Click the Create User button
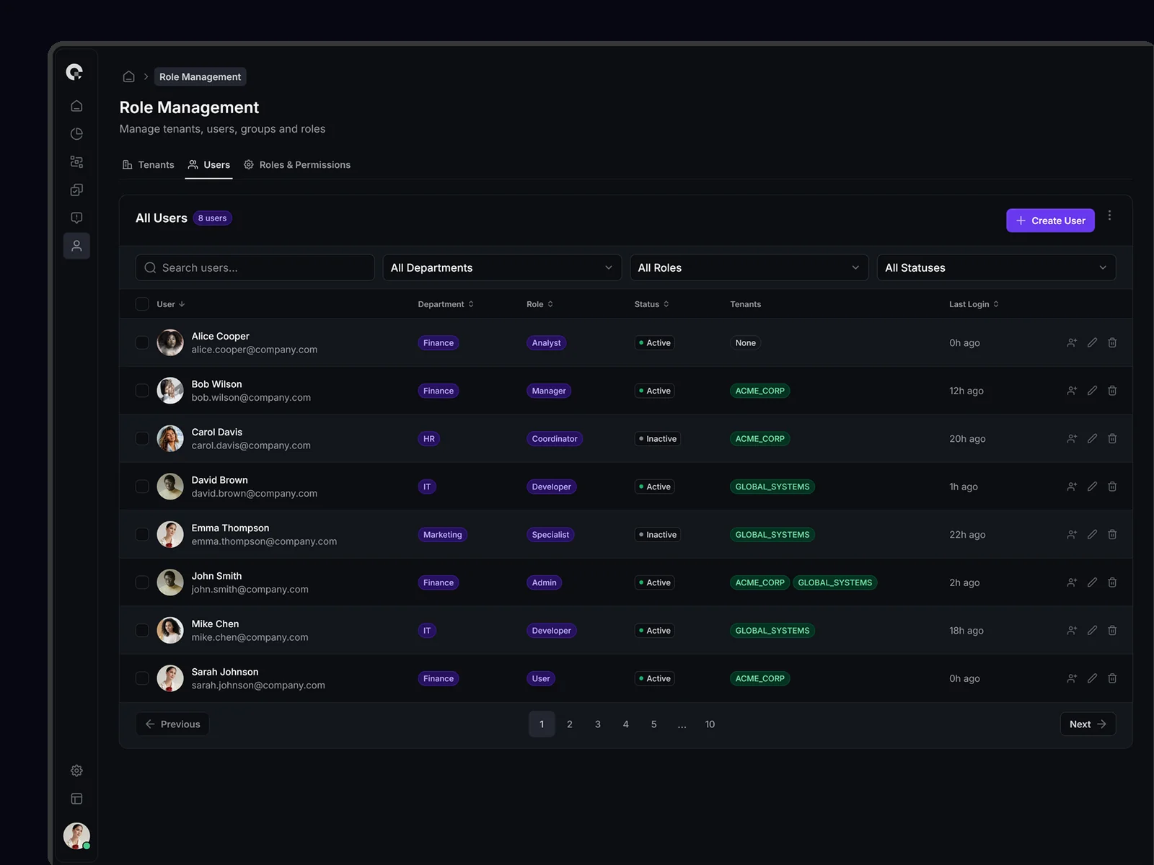Screen dimensions: 1154x865 1049,221
